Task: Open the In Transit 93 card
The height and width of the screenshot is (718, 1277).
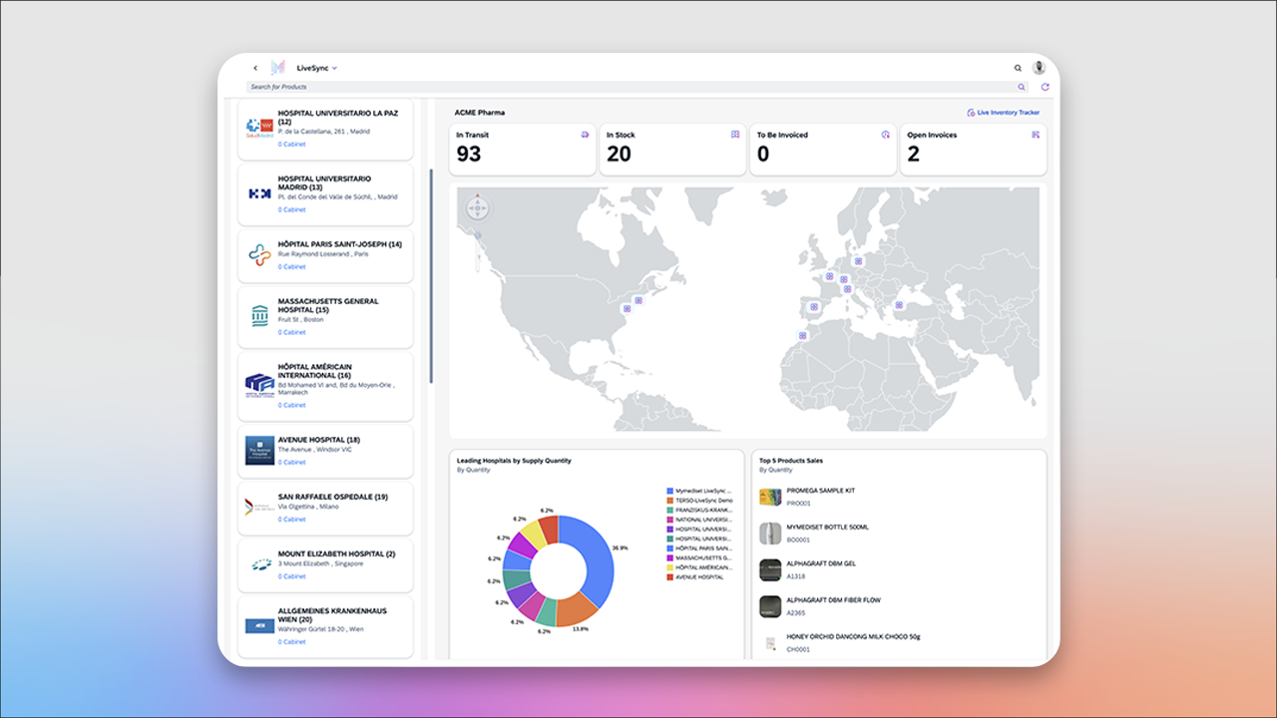Action: 523,150
